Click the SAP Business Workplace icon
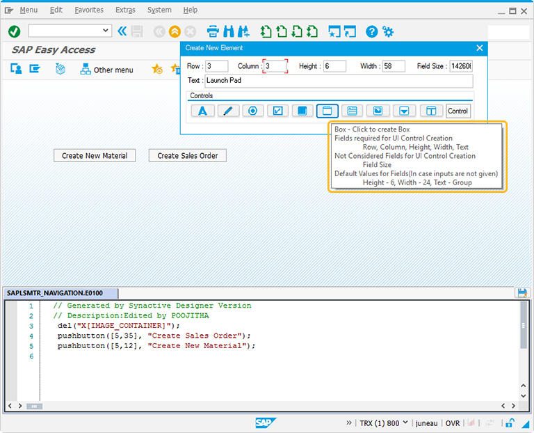 coord(60,69)
